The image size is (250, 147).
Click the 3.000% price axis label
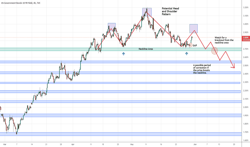pyautogui.click(x=246, y=24)
